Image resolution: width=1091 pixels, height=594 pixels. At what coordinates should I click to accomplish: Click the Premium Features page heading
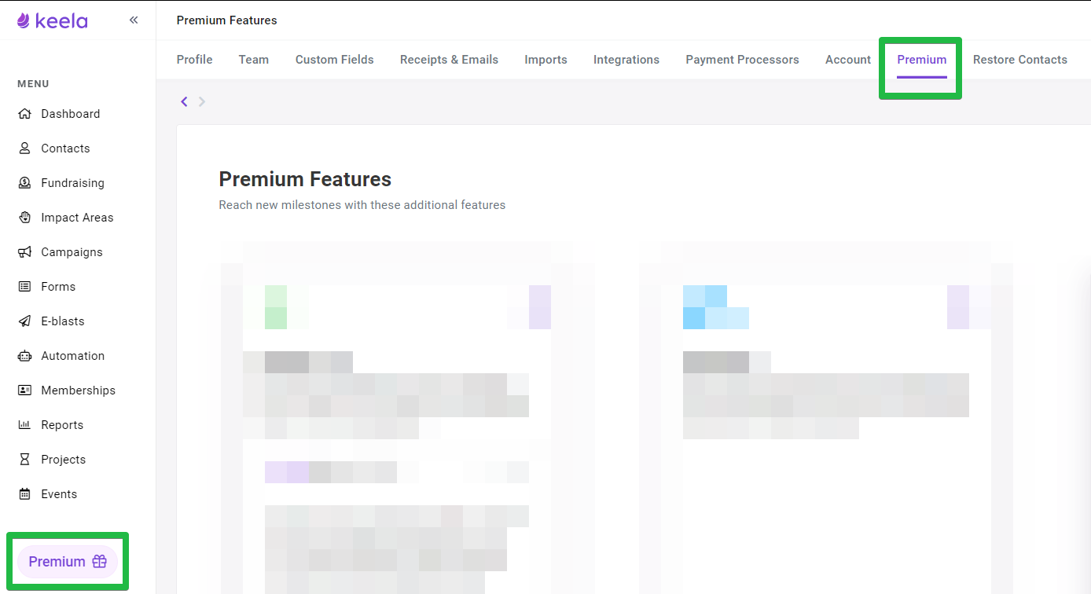point(305,179)
